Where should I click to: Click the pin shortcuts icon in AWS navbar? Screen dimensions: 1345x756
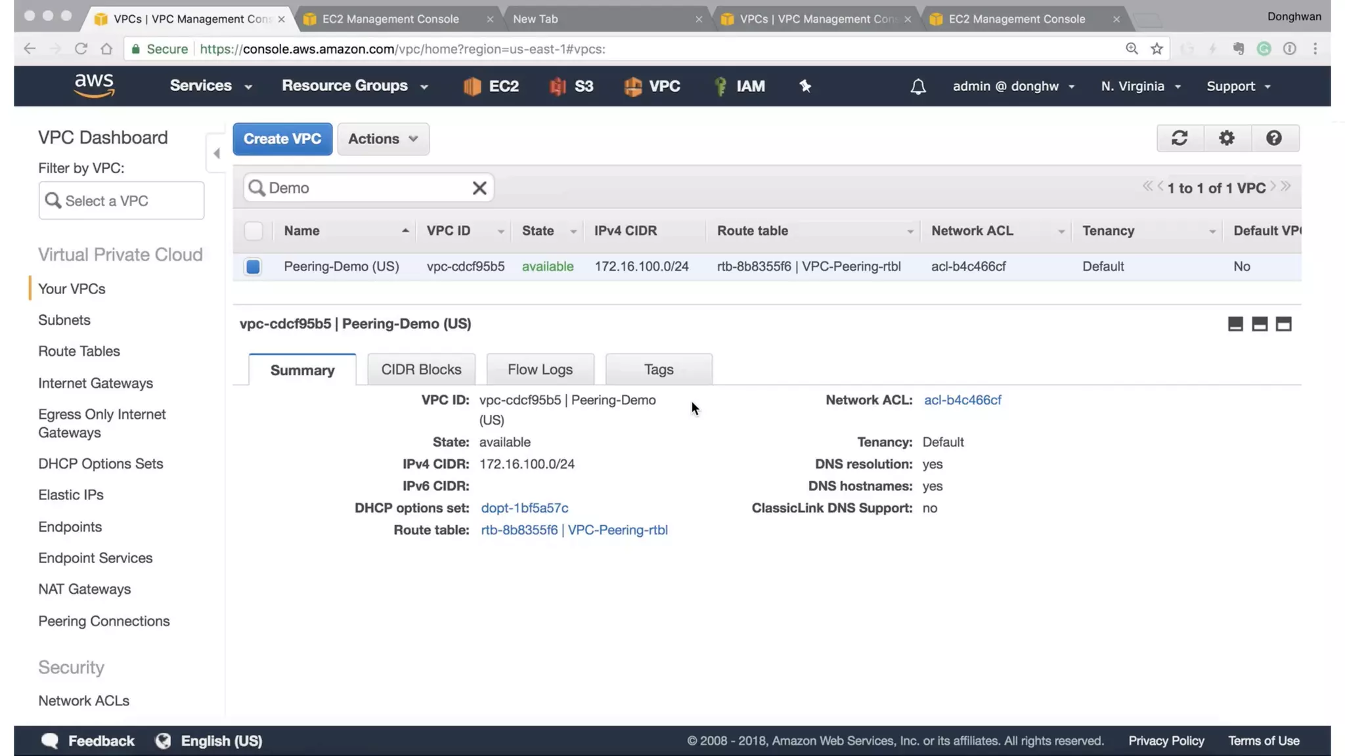pos(805,86)
